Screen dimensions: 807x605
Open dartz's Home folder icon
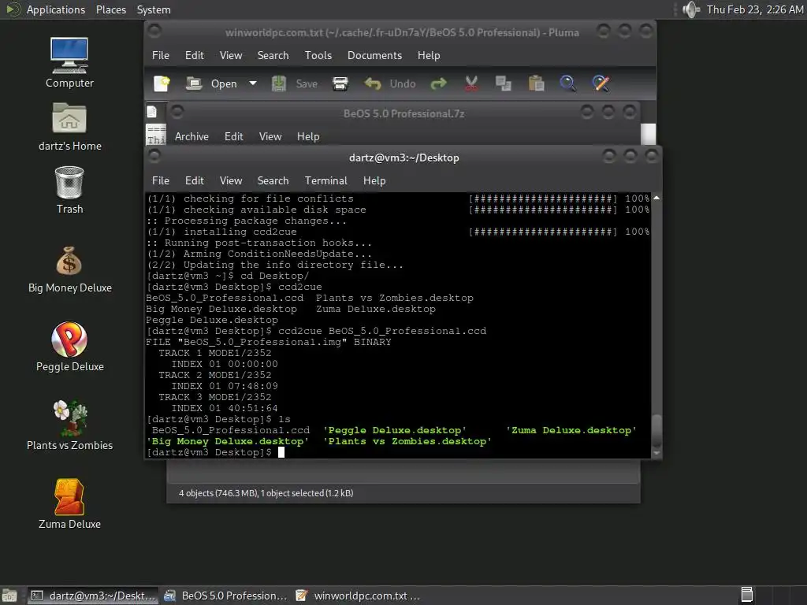[69, 126]
